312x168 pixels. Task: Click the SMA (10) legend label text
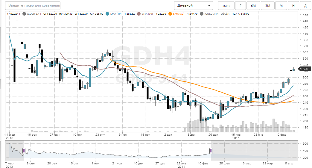[116, 14]
